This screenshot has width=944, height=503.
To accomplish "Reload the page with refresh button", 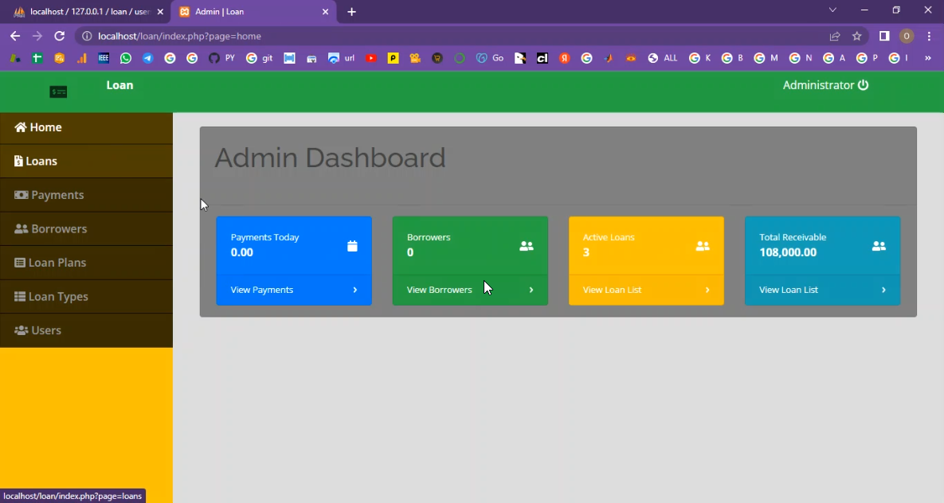I will pyautogui.click(x=59, y=36).
